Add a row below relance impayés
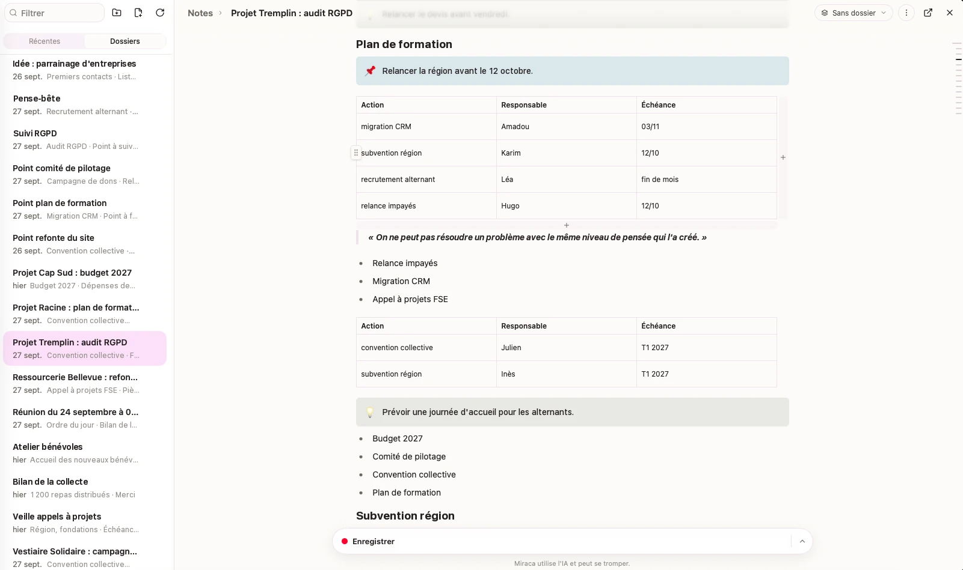The height and width of the screenshot is (570, 963). point(567,225)
